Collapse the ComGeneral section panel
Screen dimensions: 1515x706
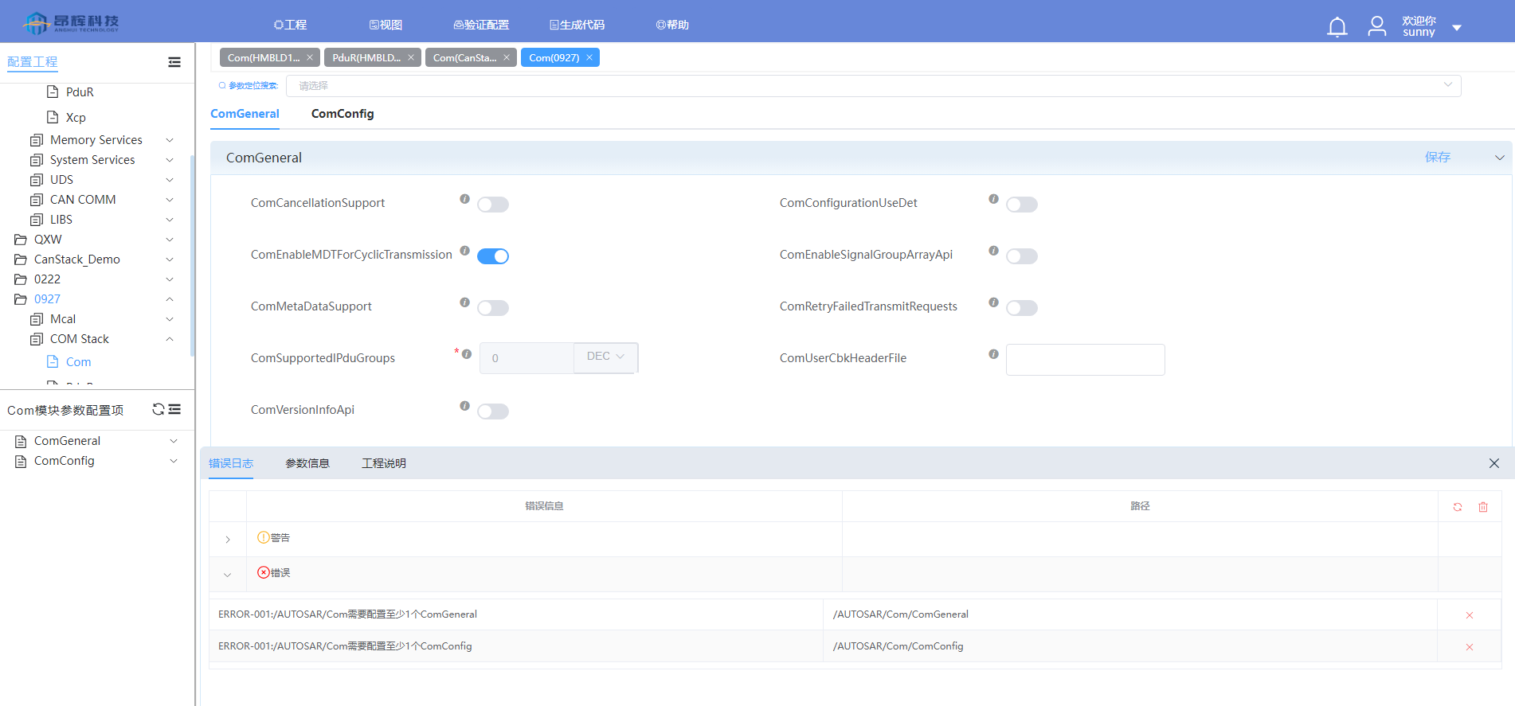[1500, 158]
